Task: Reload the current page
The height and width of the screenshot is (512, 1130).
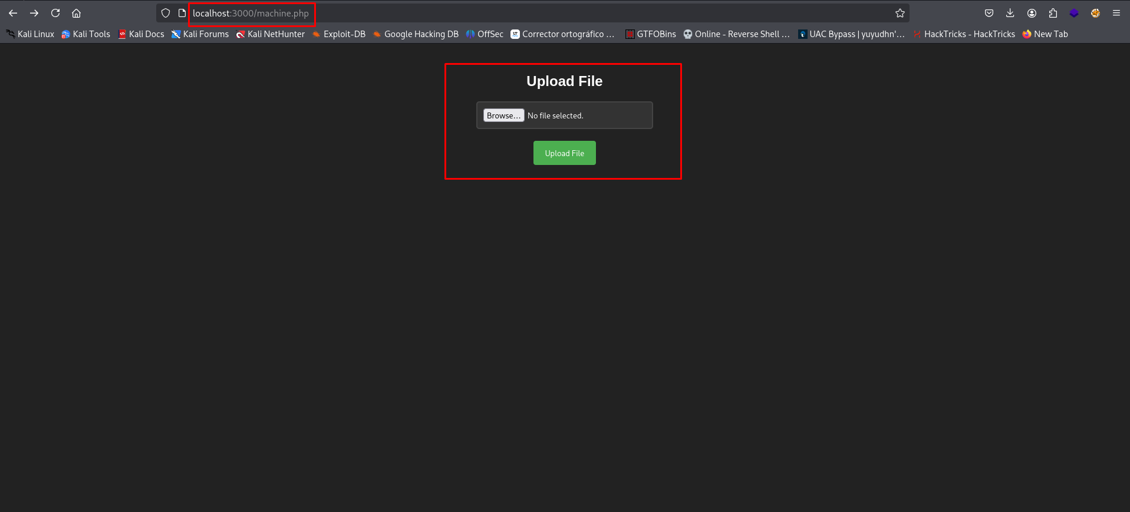Action: click(x=55, y=13)
